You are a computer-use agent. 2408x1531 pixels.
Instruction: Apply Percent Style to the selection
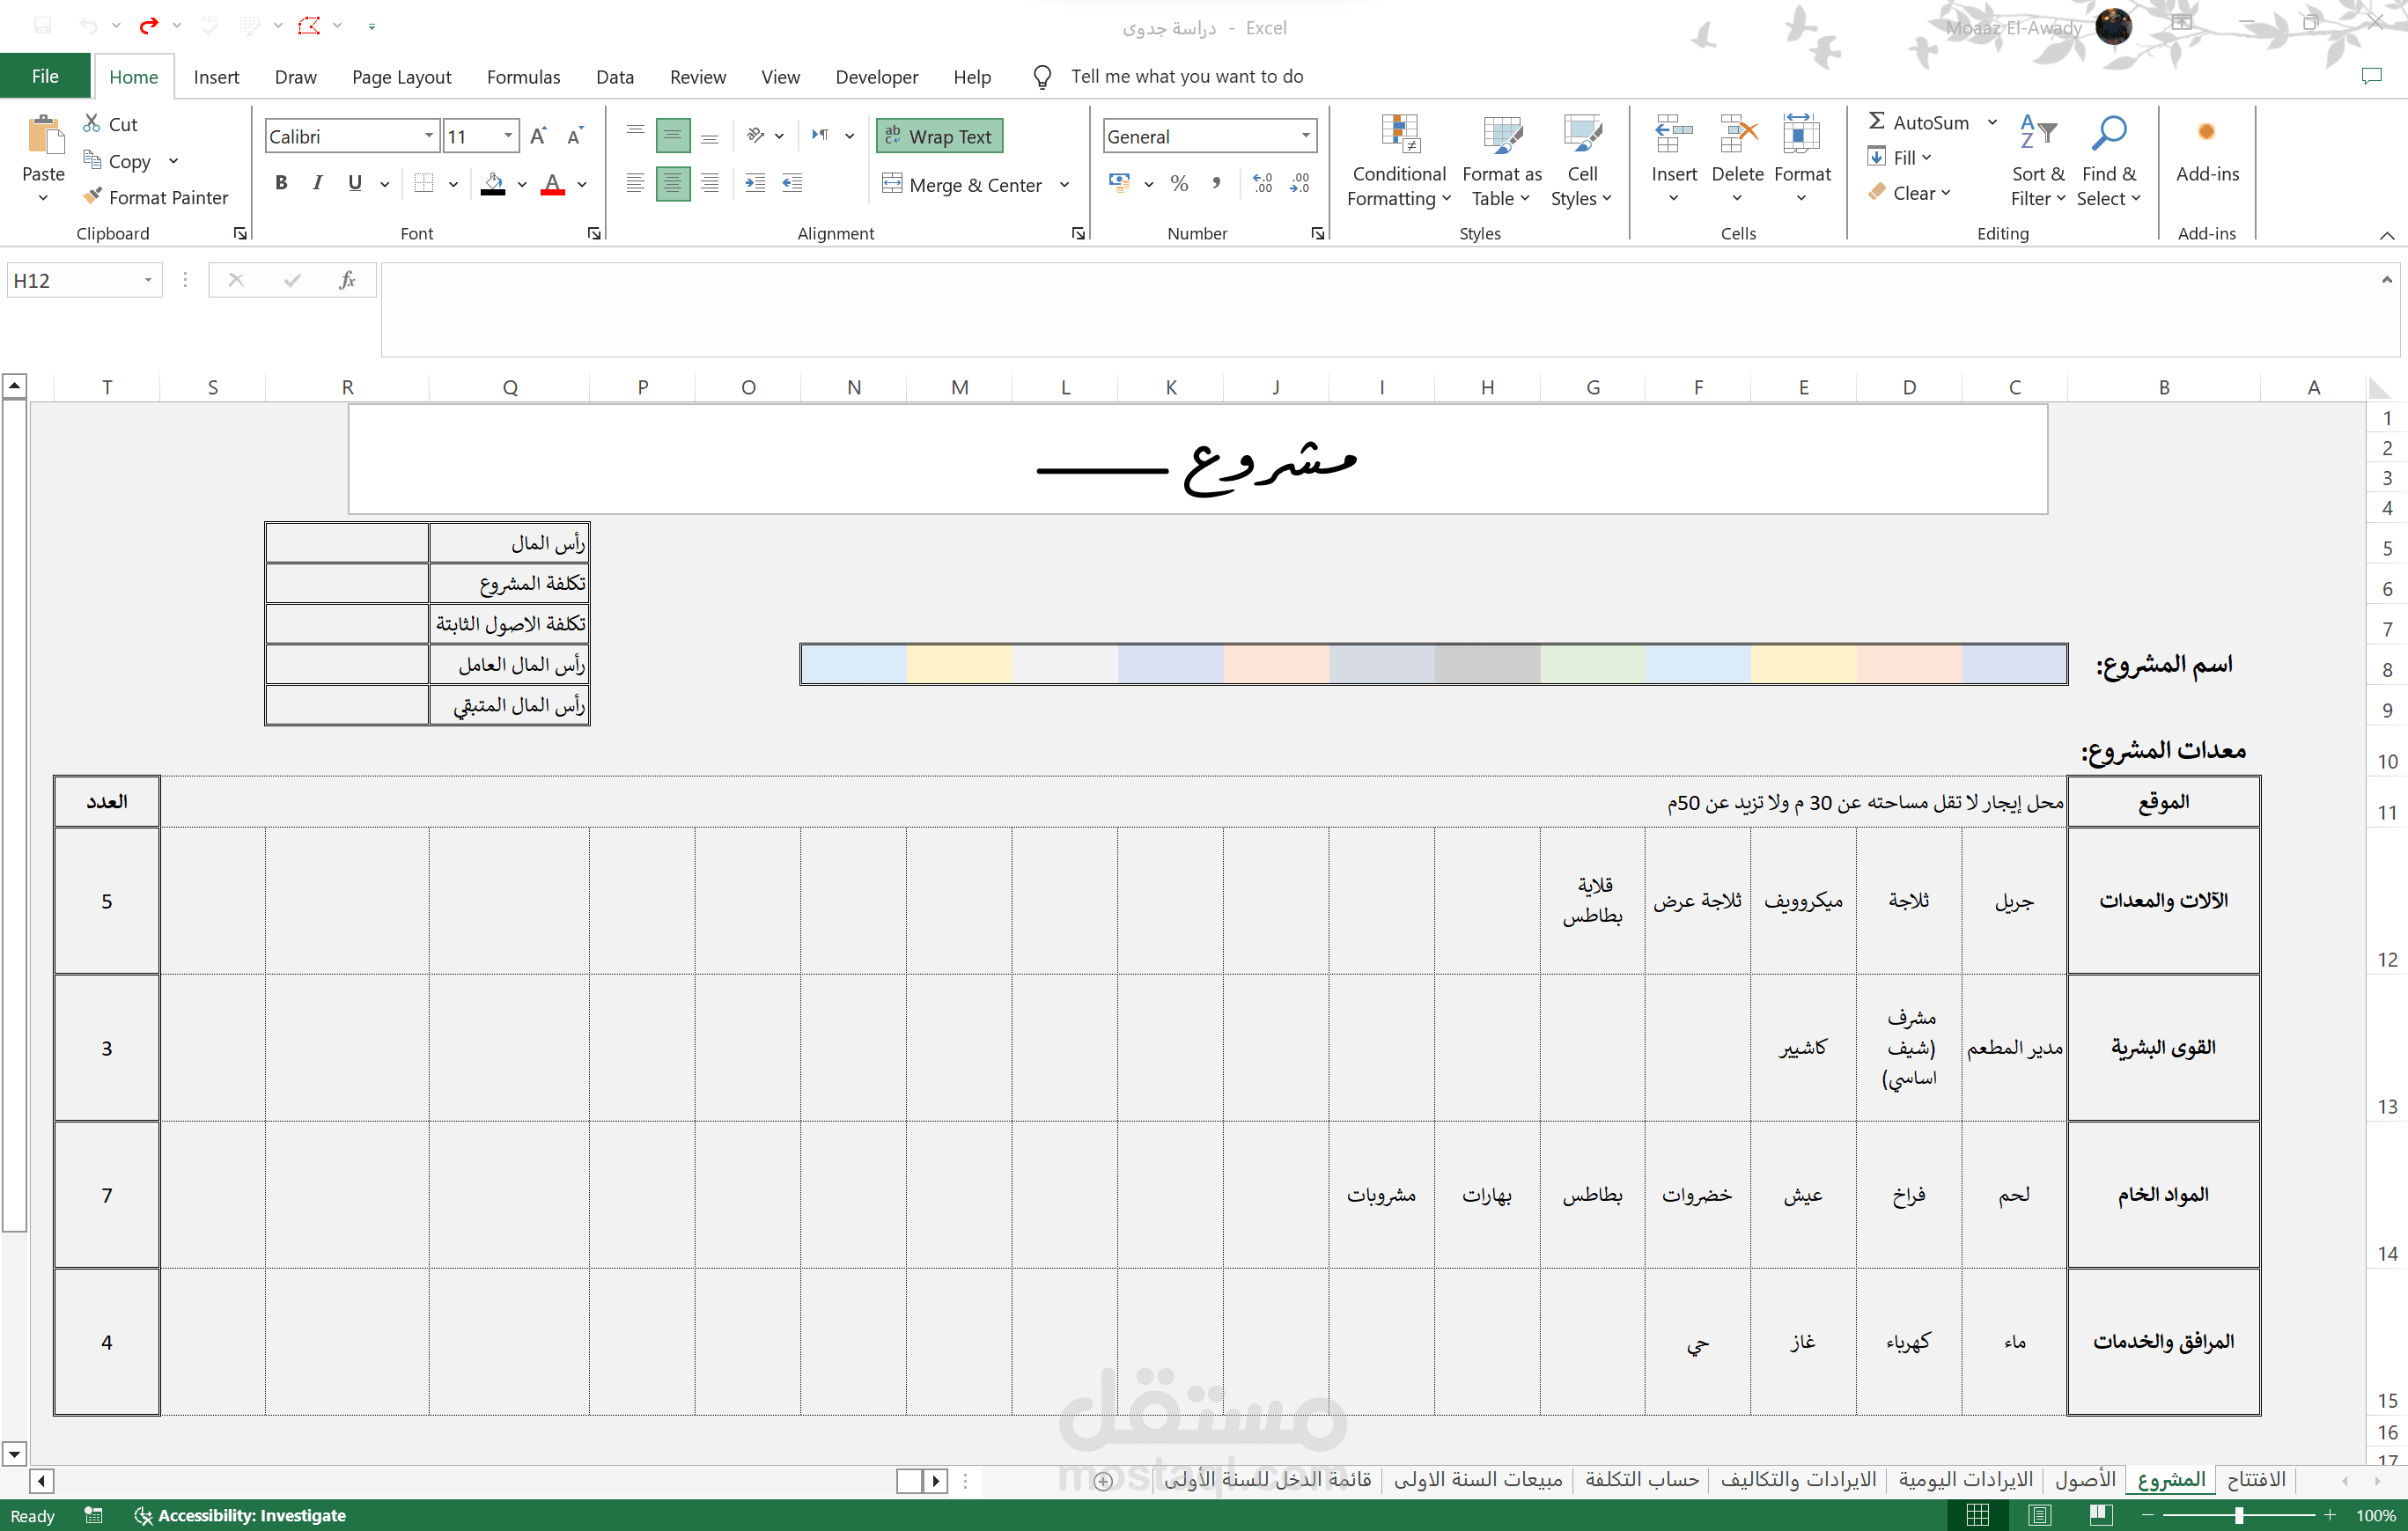(x=1179, y=183)
